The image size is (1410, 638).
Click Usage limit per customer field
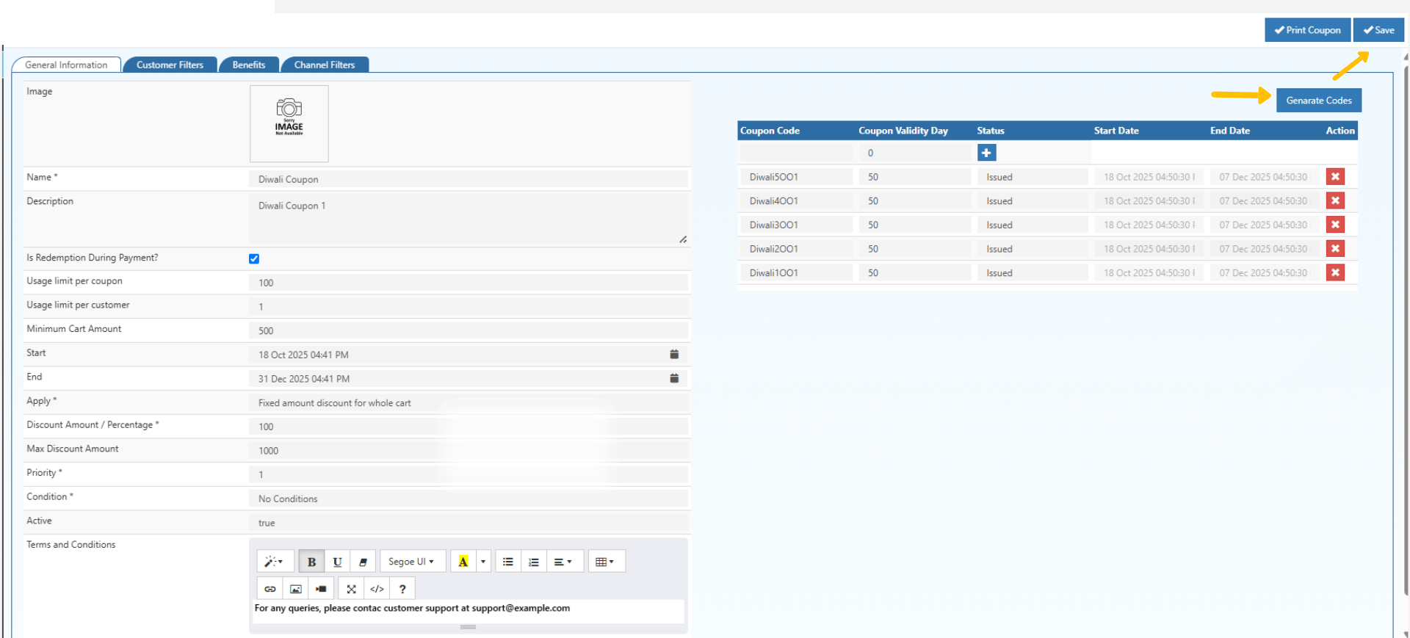469,306
